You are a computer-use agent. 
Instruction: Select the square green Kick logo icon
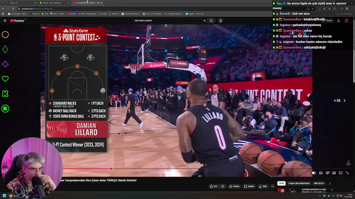pos(5,94)
